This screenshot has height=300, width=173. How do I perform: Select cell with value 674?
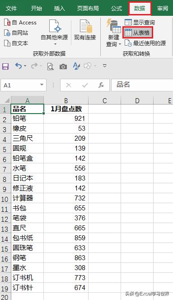tap(66, 288)
